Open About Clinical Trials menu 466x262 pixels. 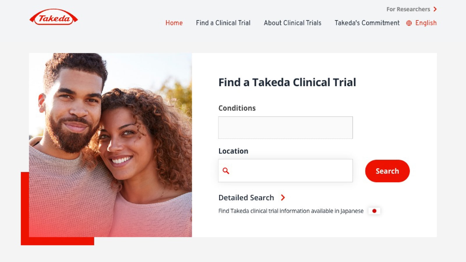(292, 23)
